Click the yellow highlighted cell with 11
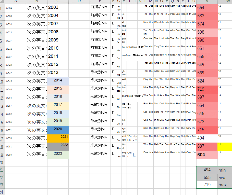Image resolution: width=232 pixels, height=195 pixels. pyautogui.click(x=225, y=147)
